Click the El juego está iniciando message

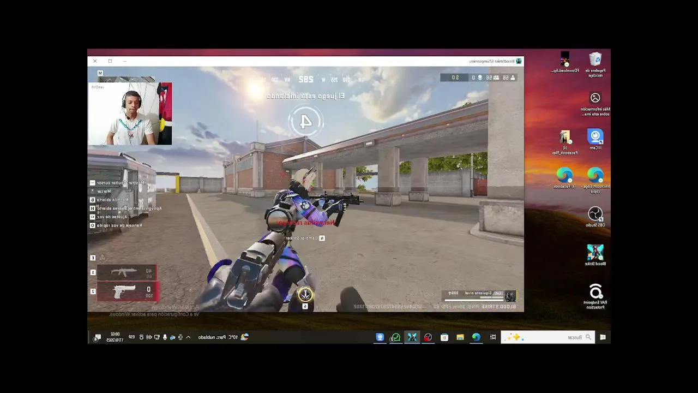tap(305, 96)
